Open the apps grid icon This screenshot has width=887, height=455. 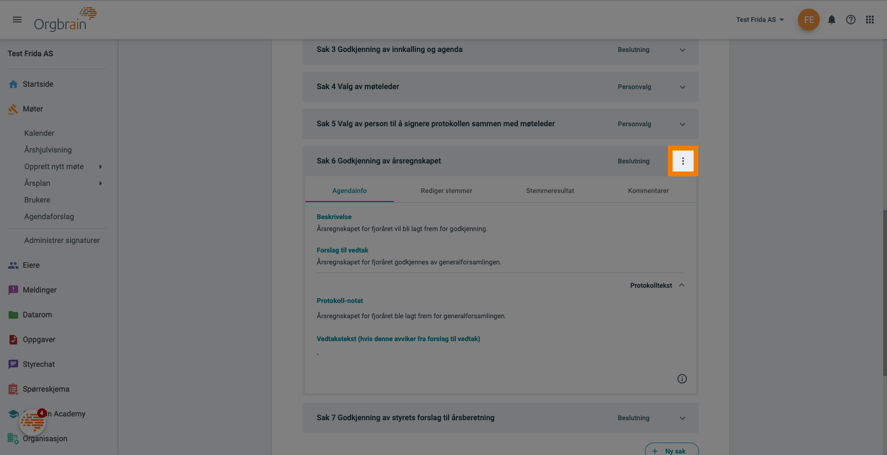click(869, 20)
